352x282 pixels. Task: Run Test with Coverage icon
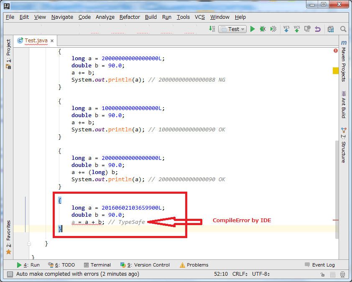click(274, 29)
